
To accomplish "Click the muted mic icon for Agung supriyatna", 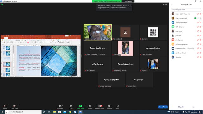I will point(198,22).
